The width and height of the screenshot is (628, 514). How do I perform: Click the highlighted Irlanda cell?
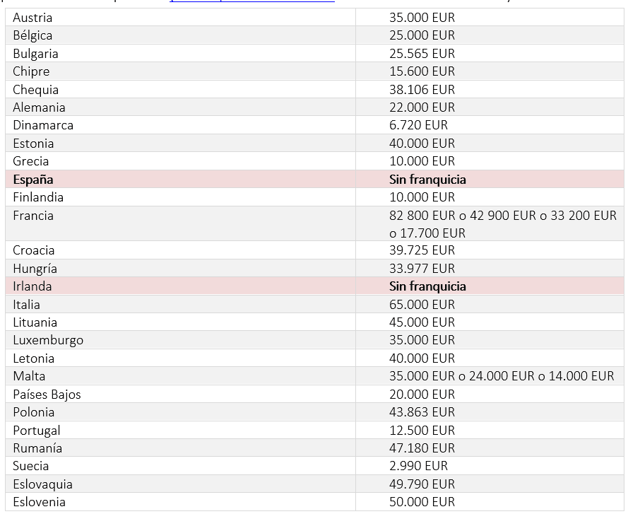[32, 286]
